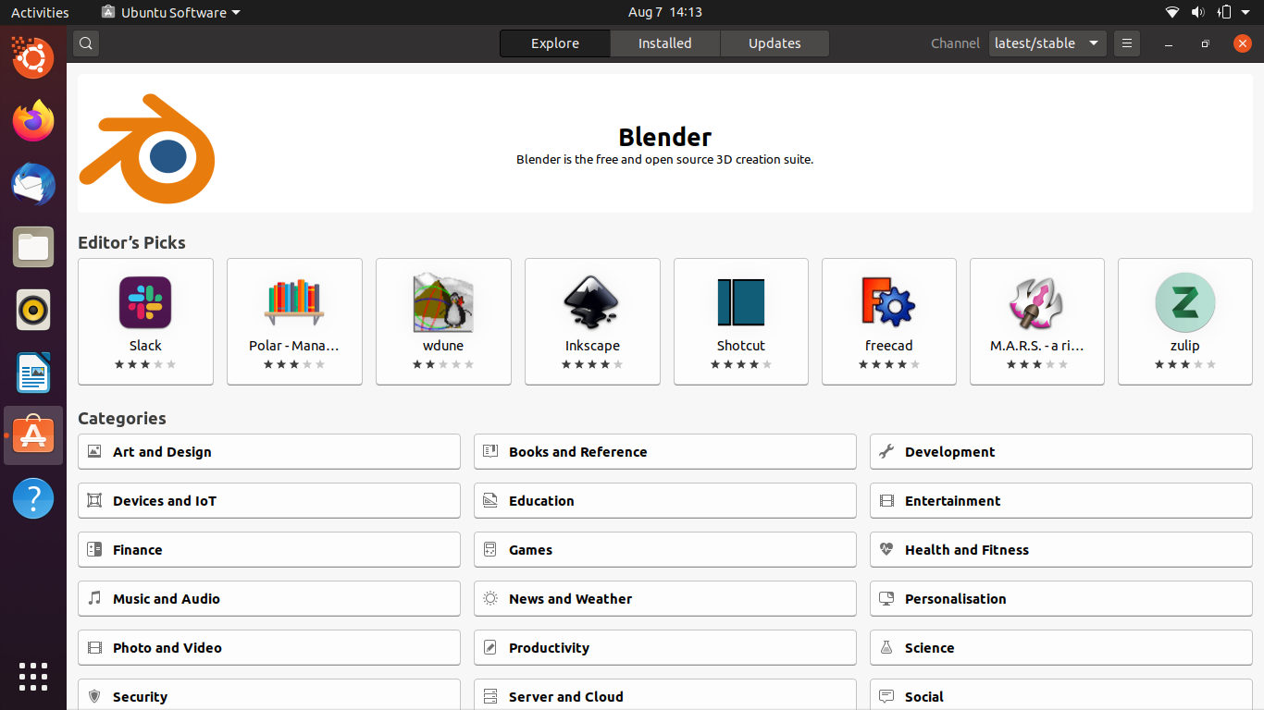Open the Books and Reference category

(665, 451)
